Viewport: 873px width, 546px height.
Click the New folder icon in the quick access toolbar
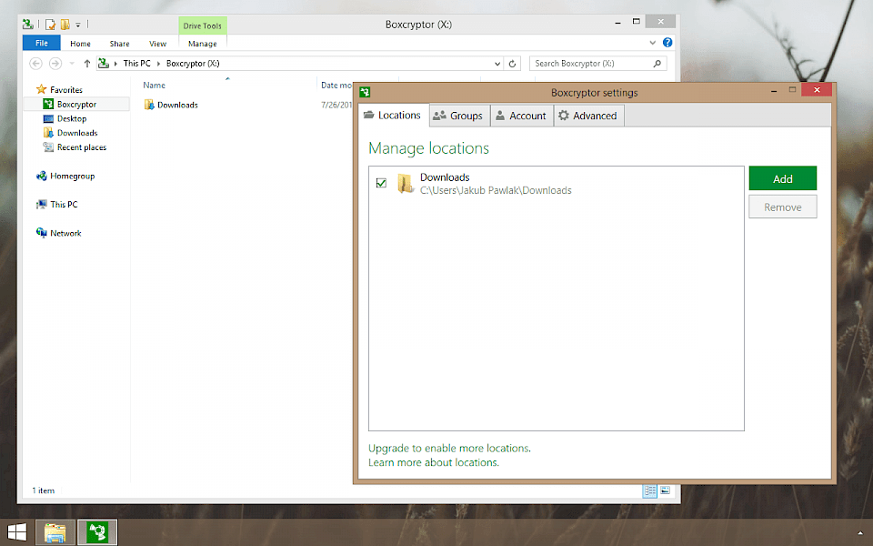(x=65, y=25)
